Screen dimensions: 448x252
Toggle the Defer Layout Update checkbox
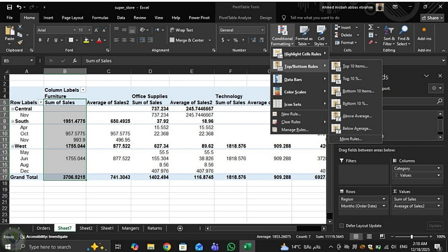click(342, 226)
